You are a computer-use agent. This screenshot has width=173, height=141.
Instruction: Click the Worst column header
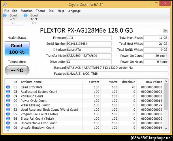tap(110, 82)
